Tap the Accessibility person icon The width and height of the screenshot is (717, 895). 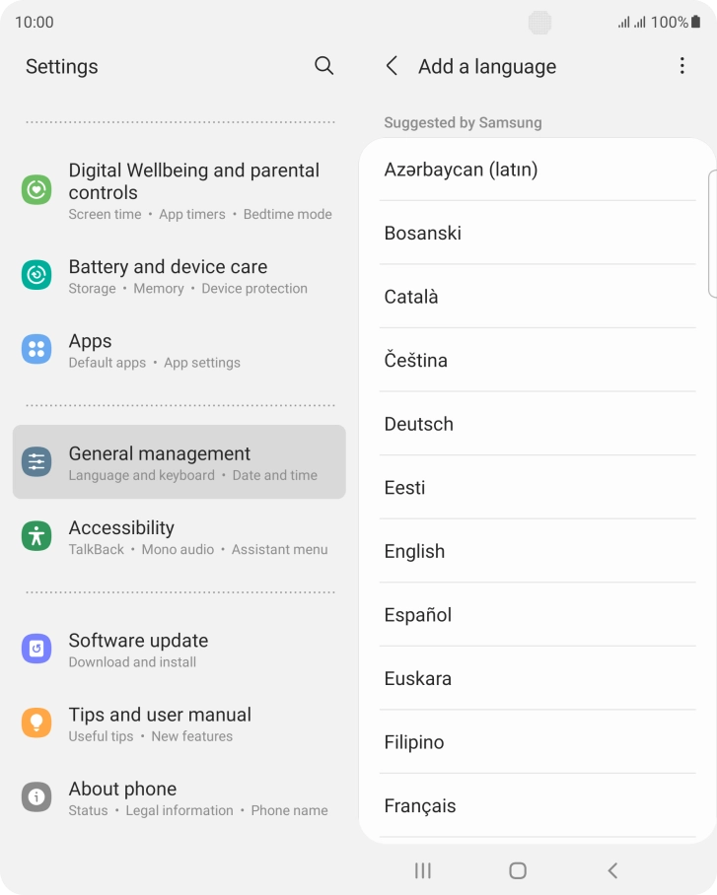coord(36,536)
